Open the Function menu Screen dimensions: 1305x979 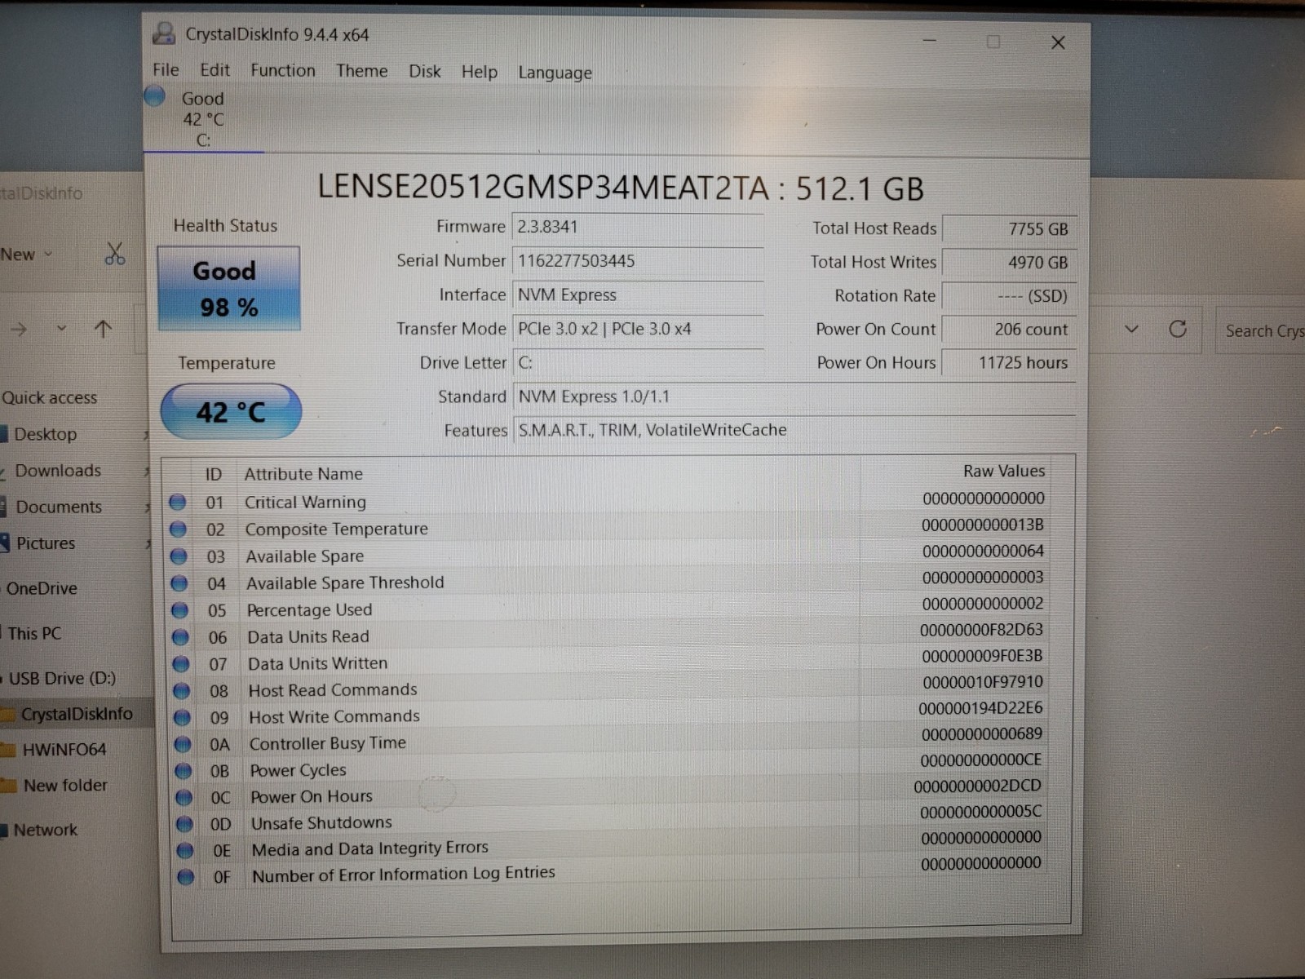coord(282,71)
